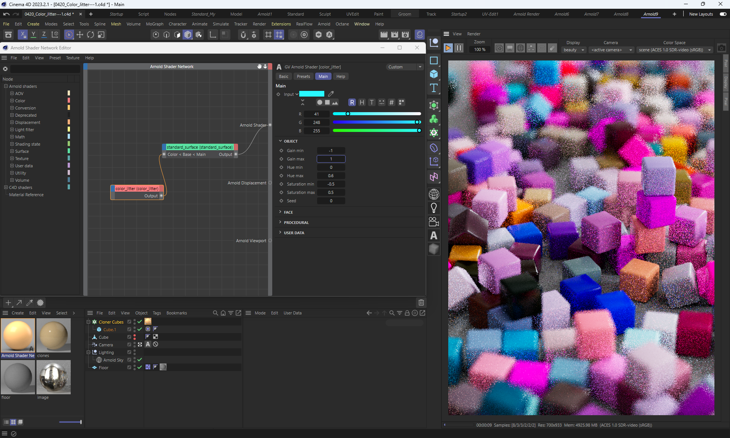Click the cyan Input color swatch
This screenshot has width=730, height=438.
point(312,94)
